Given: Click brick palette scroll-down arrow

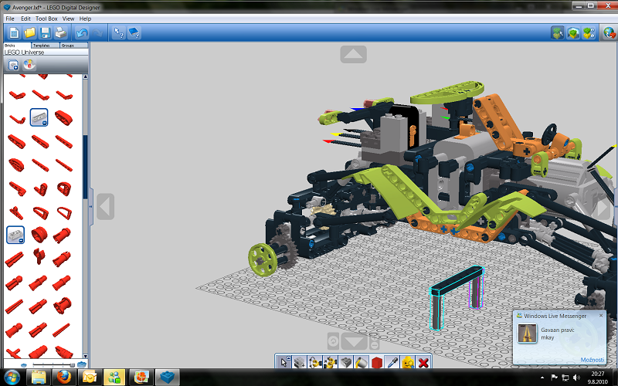Looking at the screenshot, I should tap(85, 356).
